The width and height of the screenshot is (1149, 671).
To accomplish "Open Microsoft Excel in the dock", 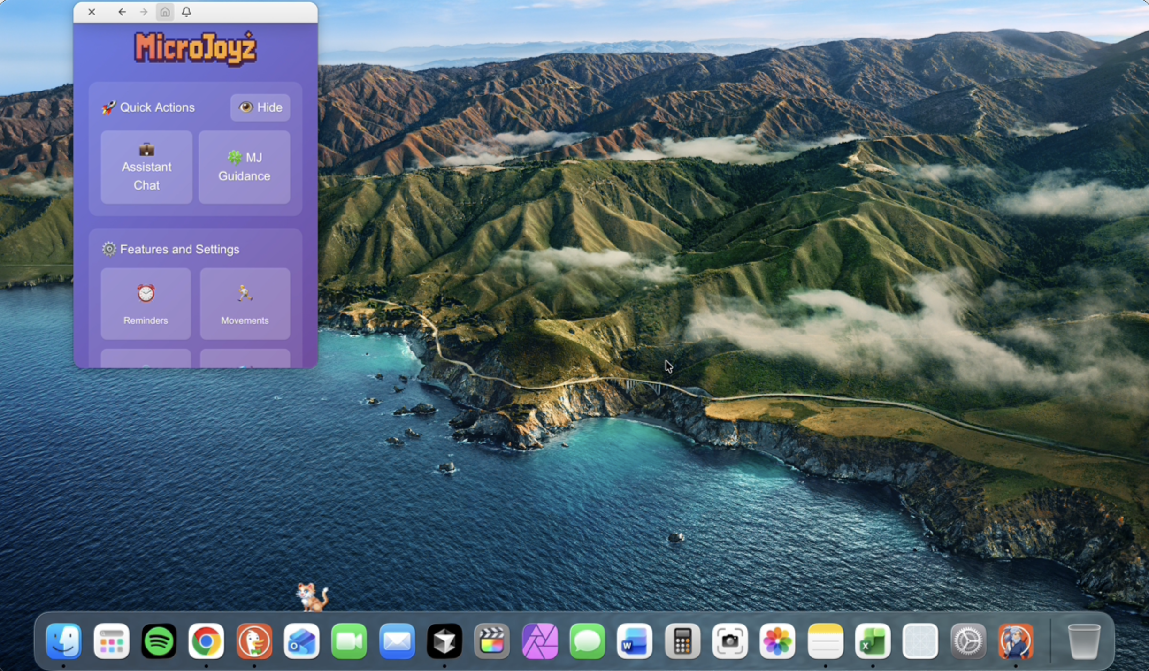I will click(873, 641).
